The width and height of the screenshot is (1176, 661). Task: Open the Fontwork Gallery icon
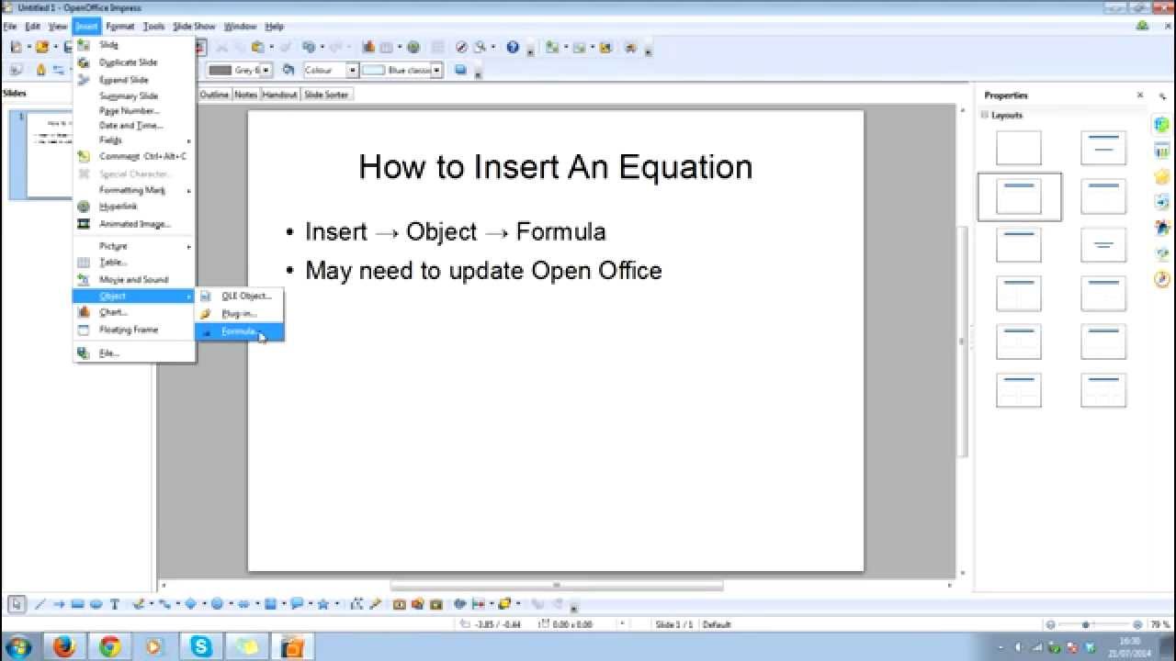(399, 604)
